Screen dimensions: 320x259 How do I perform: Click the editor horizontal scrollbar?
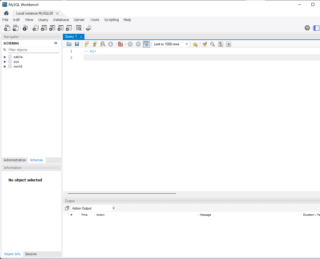pos(122,193)
